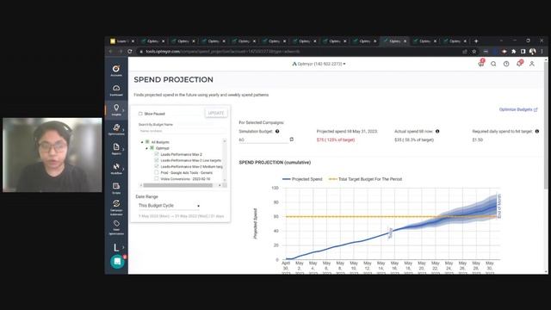
Task: Uncheck Leads-Performance Max 2 budget
Action: [157, 154]
